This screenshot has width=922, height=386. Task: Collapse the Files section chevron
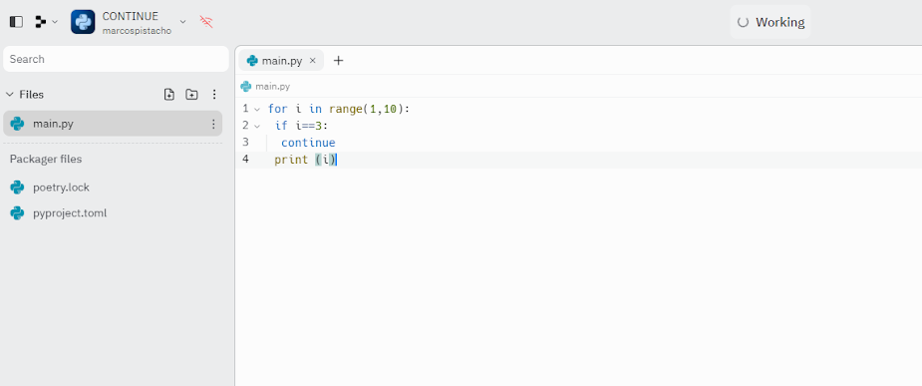tap(9, 94)
